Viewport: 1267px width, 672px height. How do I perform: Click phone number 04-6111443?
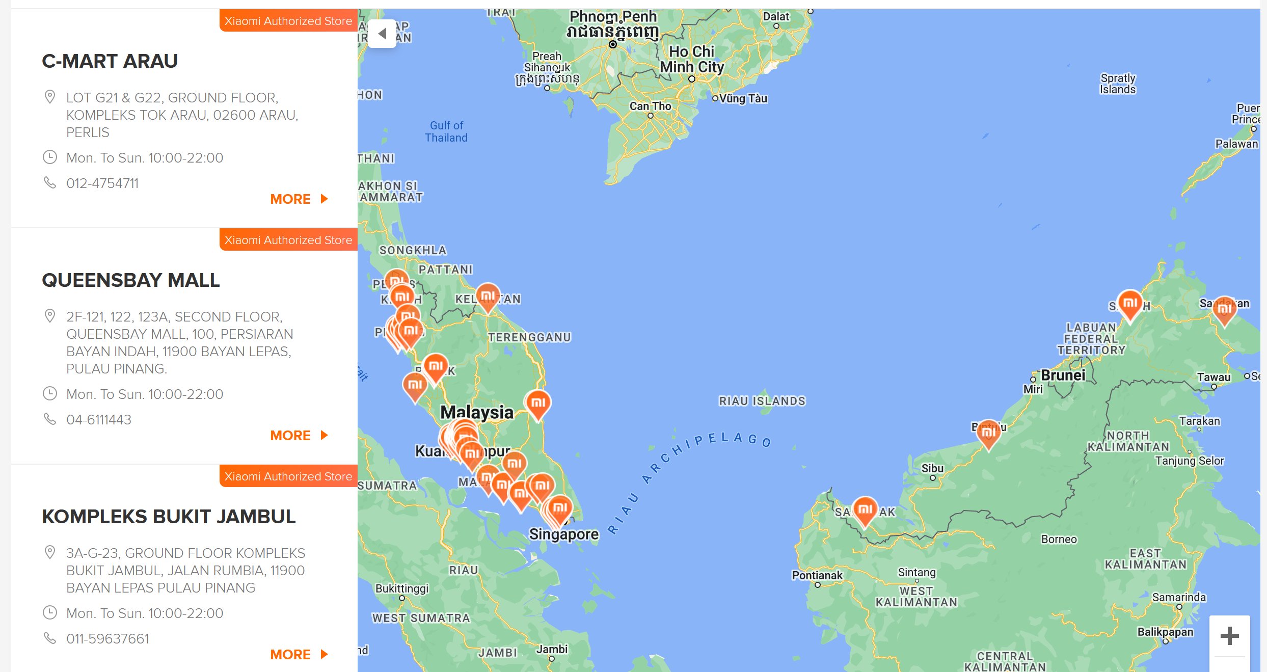99,419
